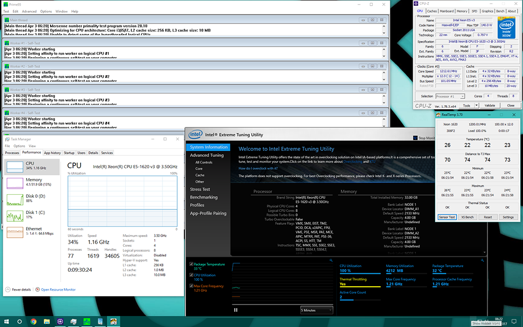This screenshot has width=523, height=327.
Task: Click the Prime95 Main thread window icon
Action: point(6,20)
